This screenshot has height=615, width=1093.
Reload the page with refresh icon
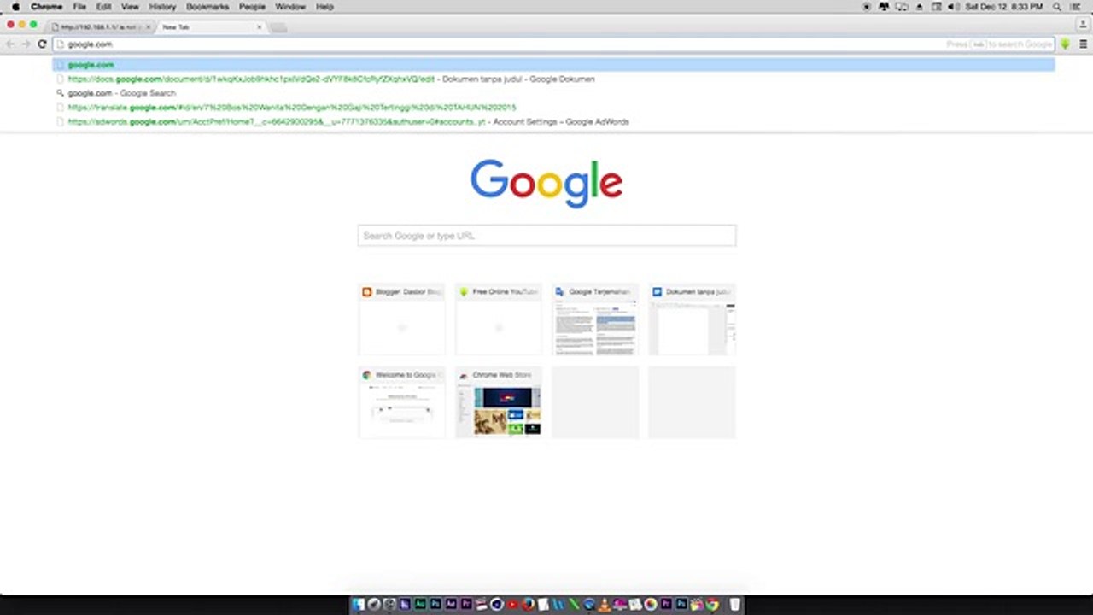pos(42,44)
